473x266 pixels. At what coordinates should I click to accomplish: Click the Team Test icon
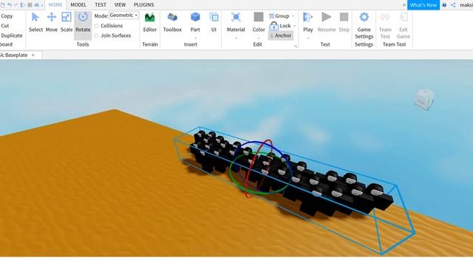click(x=385, y=17)
